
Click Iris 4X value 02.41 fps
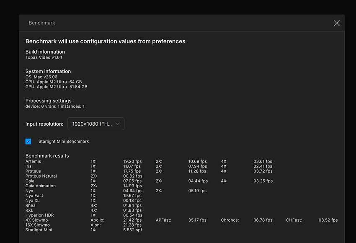pyautogui.click(x=263, y=166)
